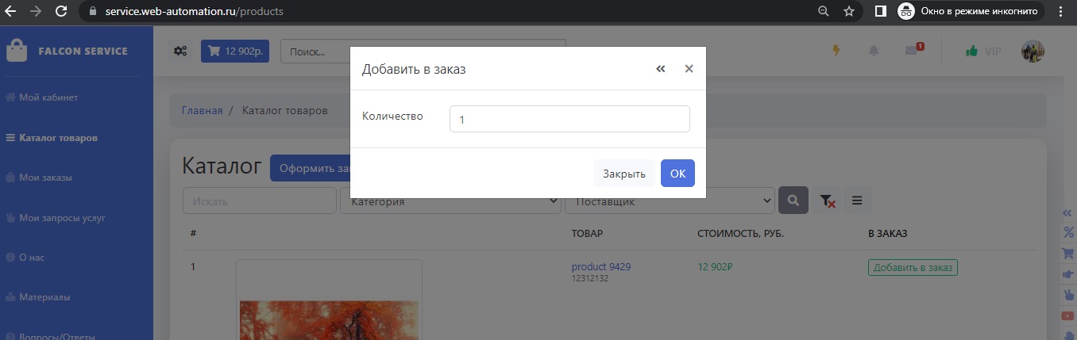Click the Закрыть button

click(623, 174)
